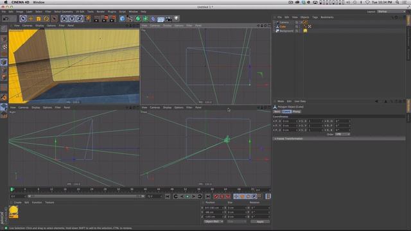The width and height of the screenshot is (411, 231).
Task: Open Render Settings clapperboard gear icon
Action: [113, 19]
